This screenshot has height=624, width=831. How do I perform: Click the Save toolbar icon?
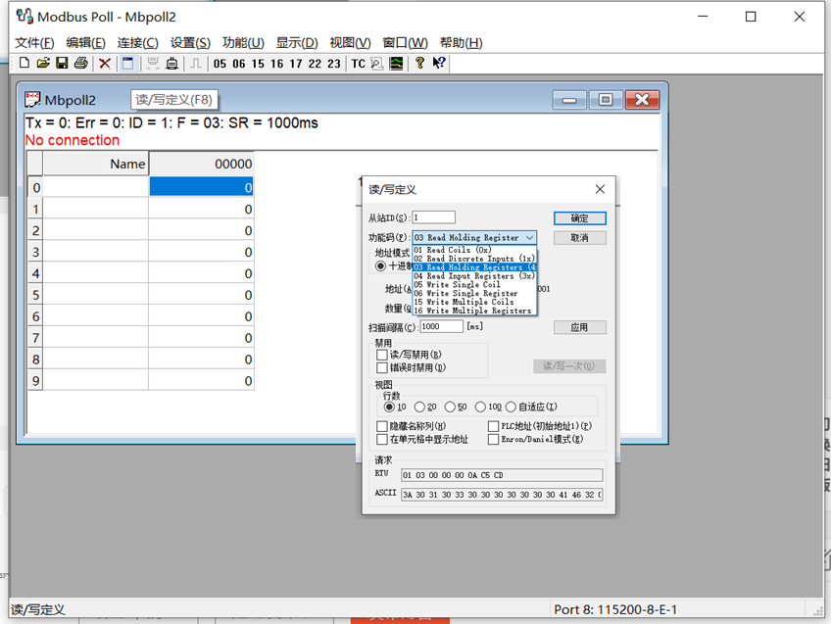point(61,63)
